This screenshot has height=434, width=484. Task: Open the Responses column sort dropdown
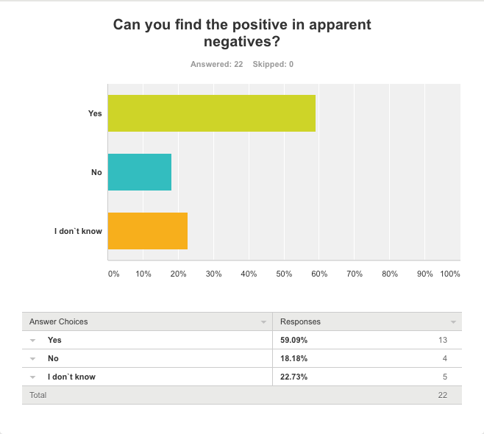click(x=453, y=322)
